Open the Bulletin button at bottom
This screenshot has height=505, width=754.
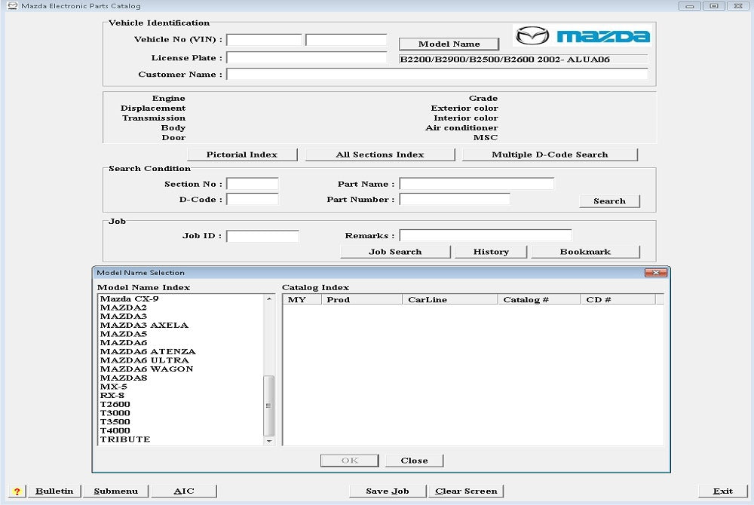coord(54,491)
